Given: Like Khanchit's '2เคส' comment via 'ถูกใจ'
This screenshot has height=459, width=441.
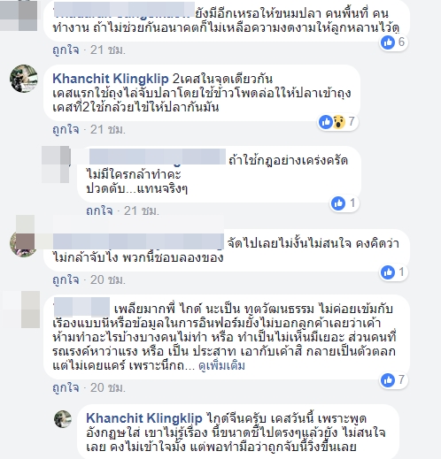Looking at the screenshot, I should click(66, 129).
